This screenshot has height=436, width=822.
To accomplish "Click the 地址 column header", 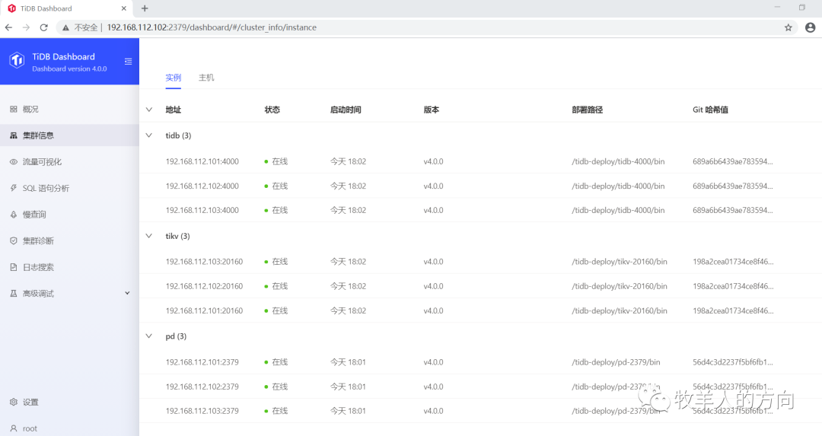I will [x=174, y=110].
